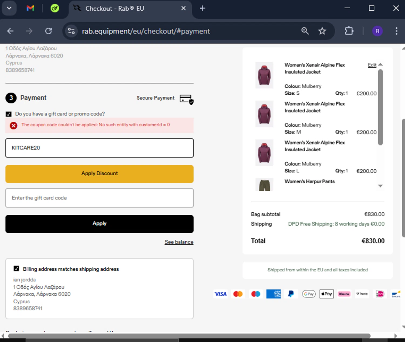Open a new browser tab
The height and width of the screenshot is (342, 405).
(202, 8)
